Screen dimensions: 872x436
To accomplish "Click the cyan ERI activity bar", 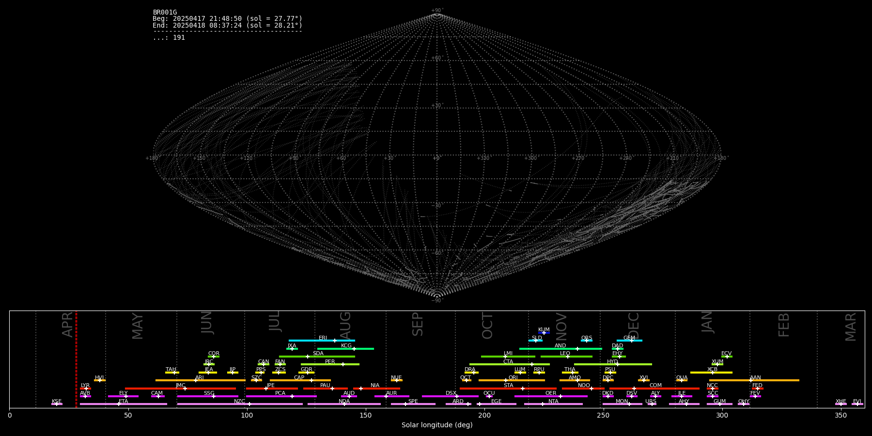I will pos(322,341).
